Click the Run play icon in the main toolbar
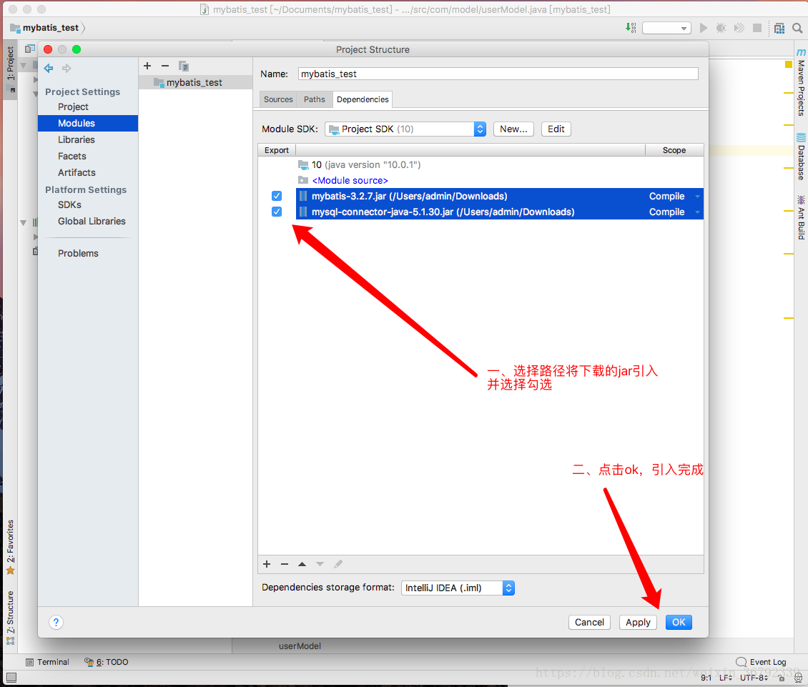 pos(704,28)
